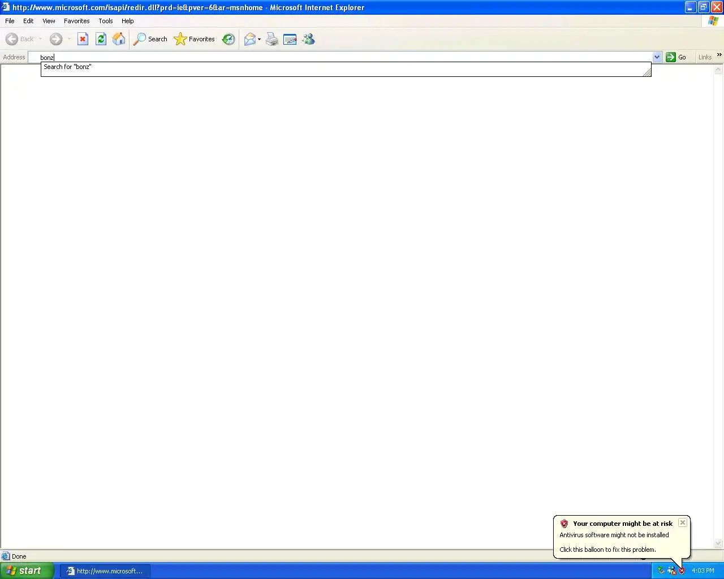
Task: Refresh the page with the green arrows icon
Action: coord(101,39)
